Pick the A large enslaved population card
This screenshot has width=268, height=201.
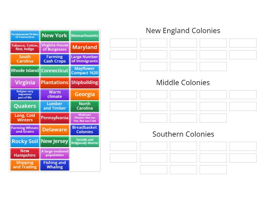55,153
